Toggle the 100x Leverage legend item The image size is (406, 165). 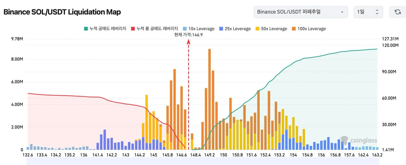309,29
